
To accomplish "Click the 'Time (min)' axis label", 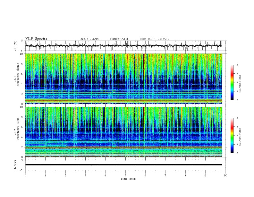I will click(x=128, y=179).
